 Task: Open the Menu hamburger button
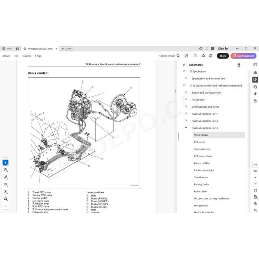point(7,48)
